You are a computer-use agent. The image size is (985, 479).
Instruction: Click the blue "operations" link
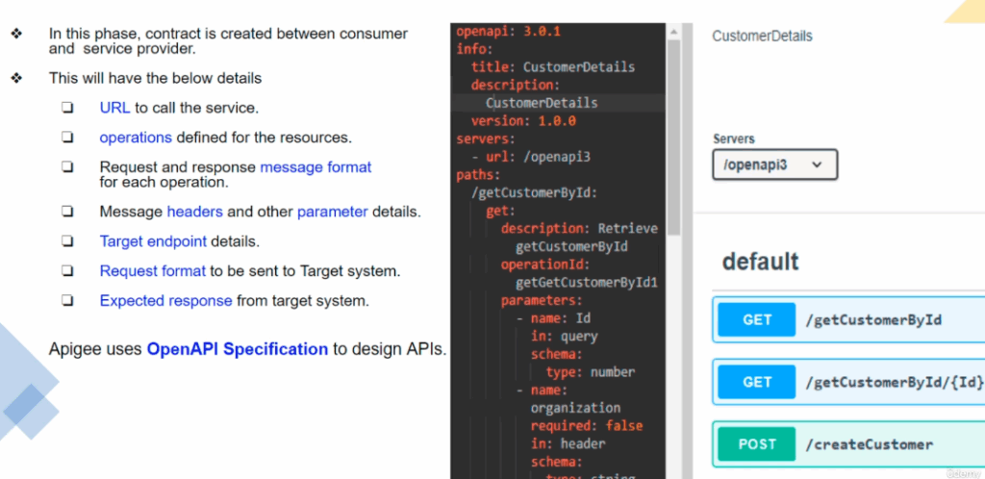(136, 138)
